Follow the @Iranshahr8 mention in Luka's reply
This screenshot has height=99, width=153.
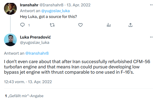(x=37, y=53)
